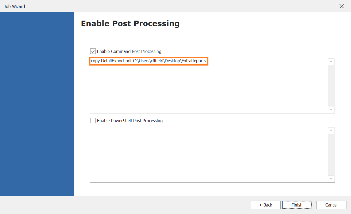Click the PowerShell box scroll-down arrow
Image resolution: width=351 pixels, height=214 pixels.
331,179
